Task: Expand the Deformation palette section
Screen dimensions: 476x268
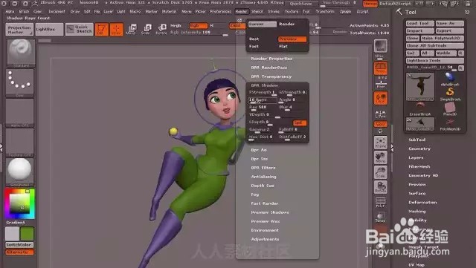Action: point(422,203)
